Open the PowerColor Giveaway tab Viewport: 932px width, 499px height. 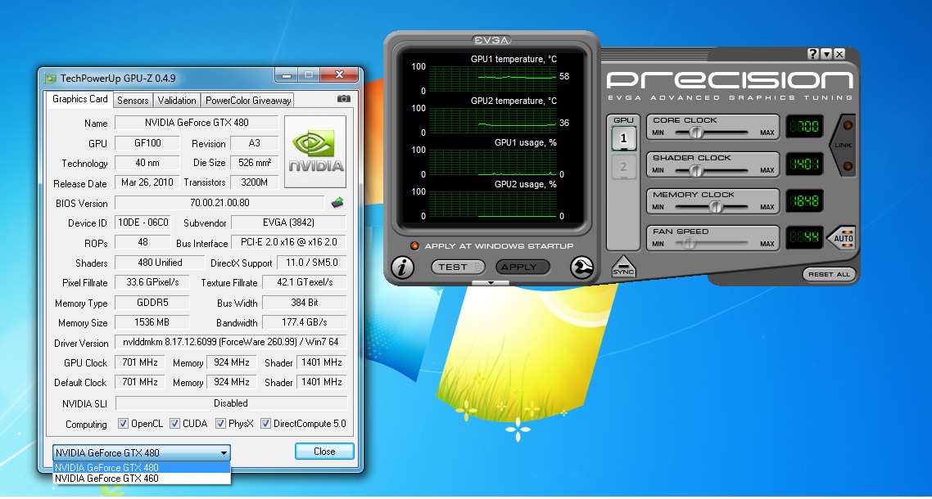pos(248,101)
